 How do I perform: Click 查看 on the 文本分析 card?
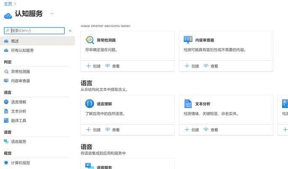(211, 130)
